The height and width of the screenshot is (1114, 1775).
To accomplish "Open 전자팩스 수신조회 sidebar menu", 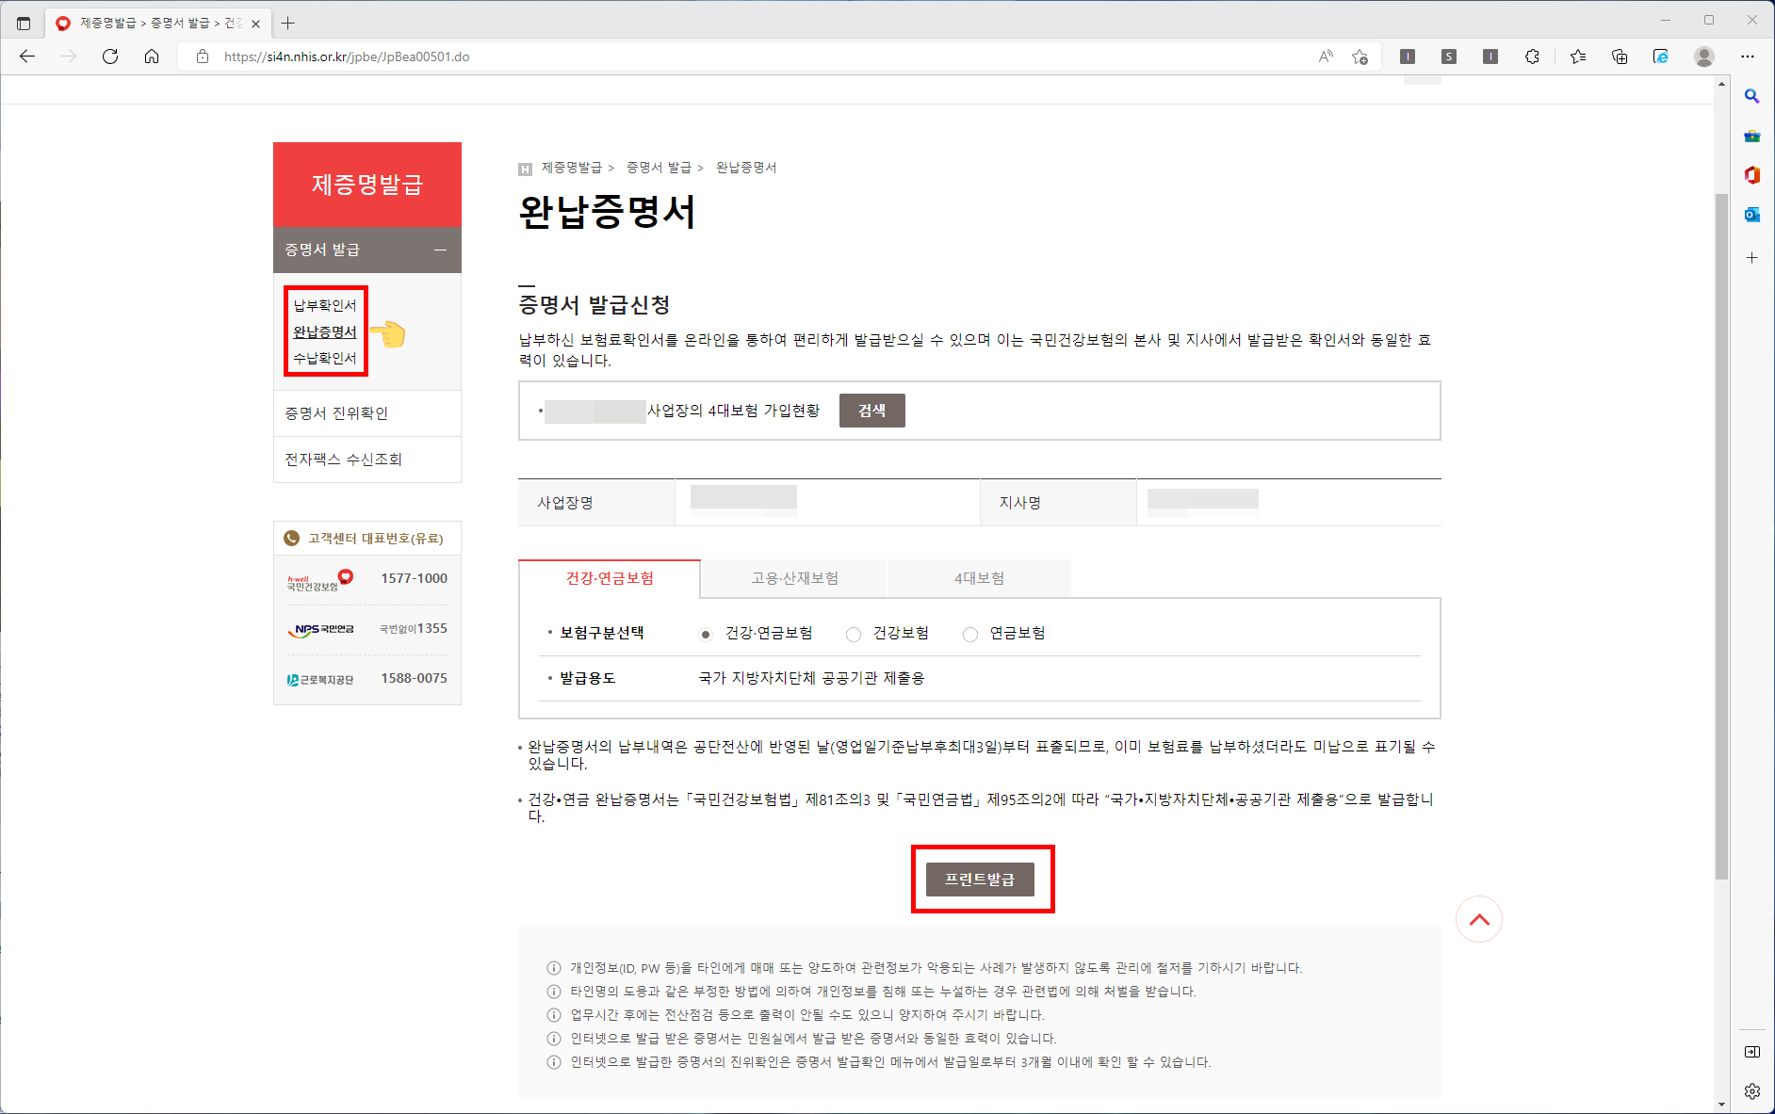I will 367,460.
